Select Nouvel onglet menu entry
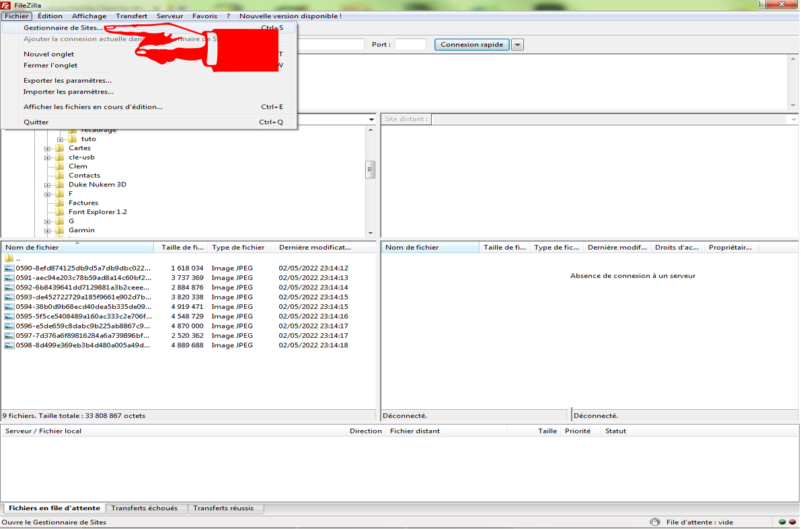Viewport: 801px width, 529px height. click(149, 54)
